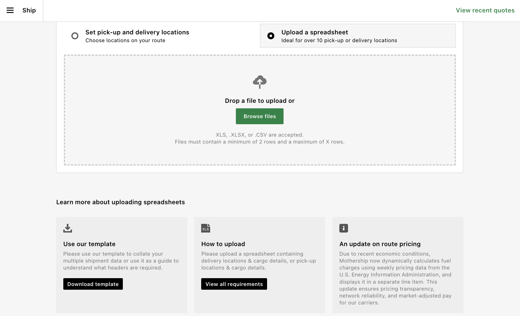Open View recent quotes link
The width and height of the screenshot is (520, 316).
pos(485,10)
